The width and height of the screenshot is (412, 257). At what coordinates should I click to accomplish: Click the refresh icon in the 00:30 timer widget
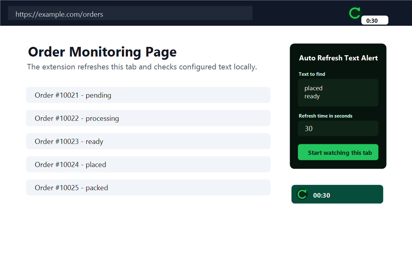point(302,194)
